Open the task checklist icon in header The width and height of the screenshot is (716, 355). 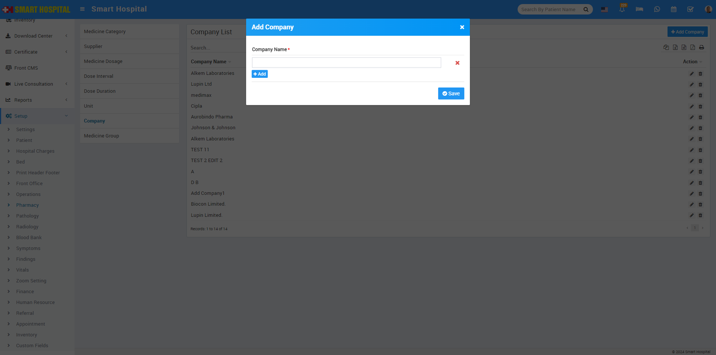tap(690, 9)
